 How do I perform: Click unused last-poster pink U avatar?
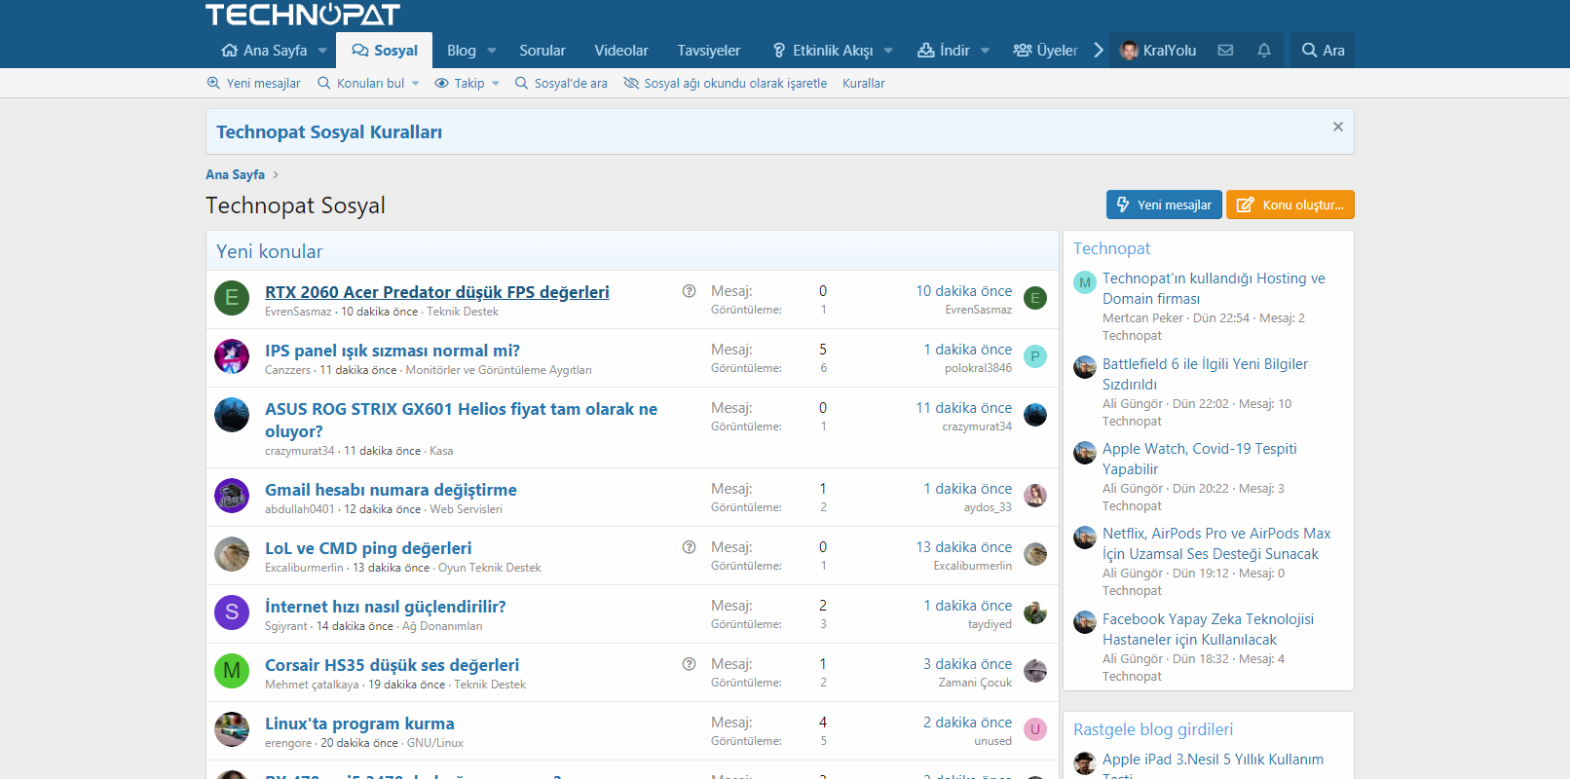tap(1035, 729)
